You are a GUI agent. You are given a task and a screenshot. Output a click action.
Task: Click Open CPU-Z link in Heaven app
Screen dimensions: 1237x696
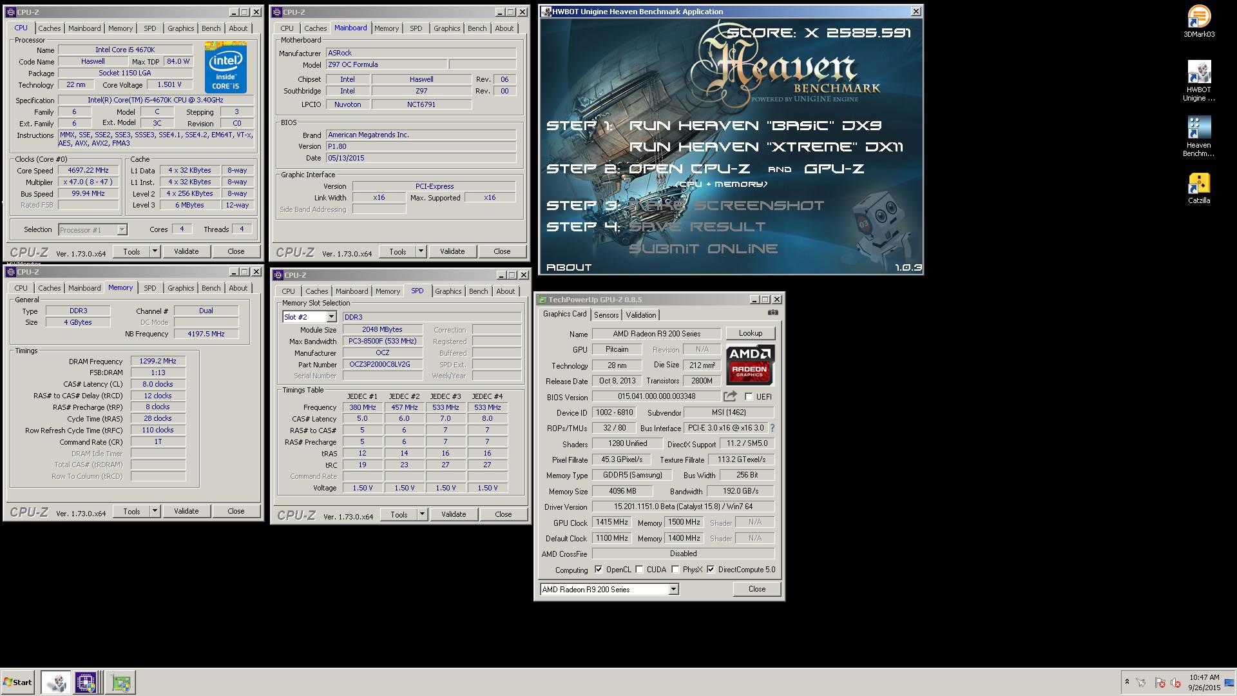click(x=689, y=169)
